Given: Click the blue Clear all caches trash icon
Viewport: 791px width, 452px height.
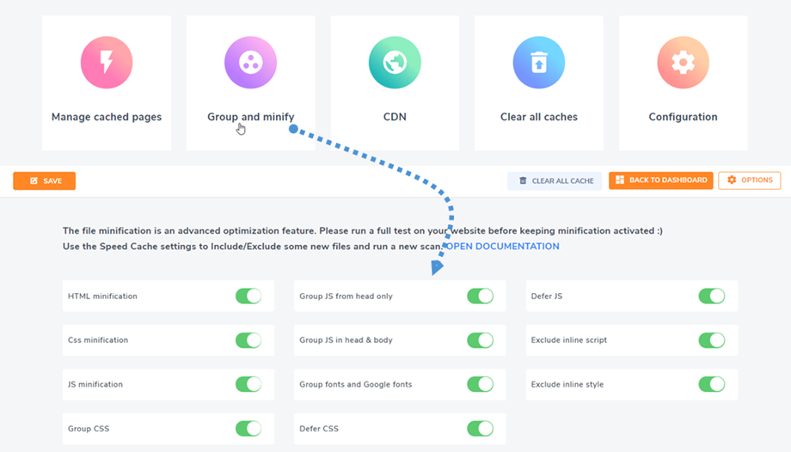Looking at the screenshot, I should point(539,63).
